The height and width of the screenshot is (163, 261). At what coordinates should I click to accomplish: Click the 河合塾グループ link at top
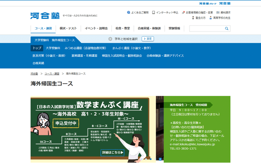tap(208, 3)
